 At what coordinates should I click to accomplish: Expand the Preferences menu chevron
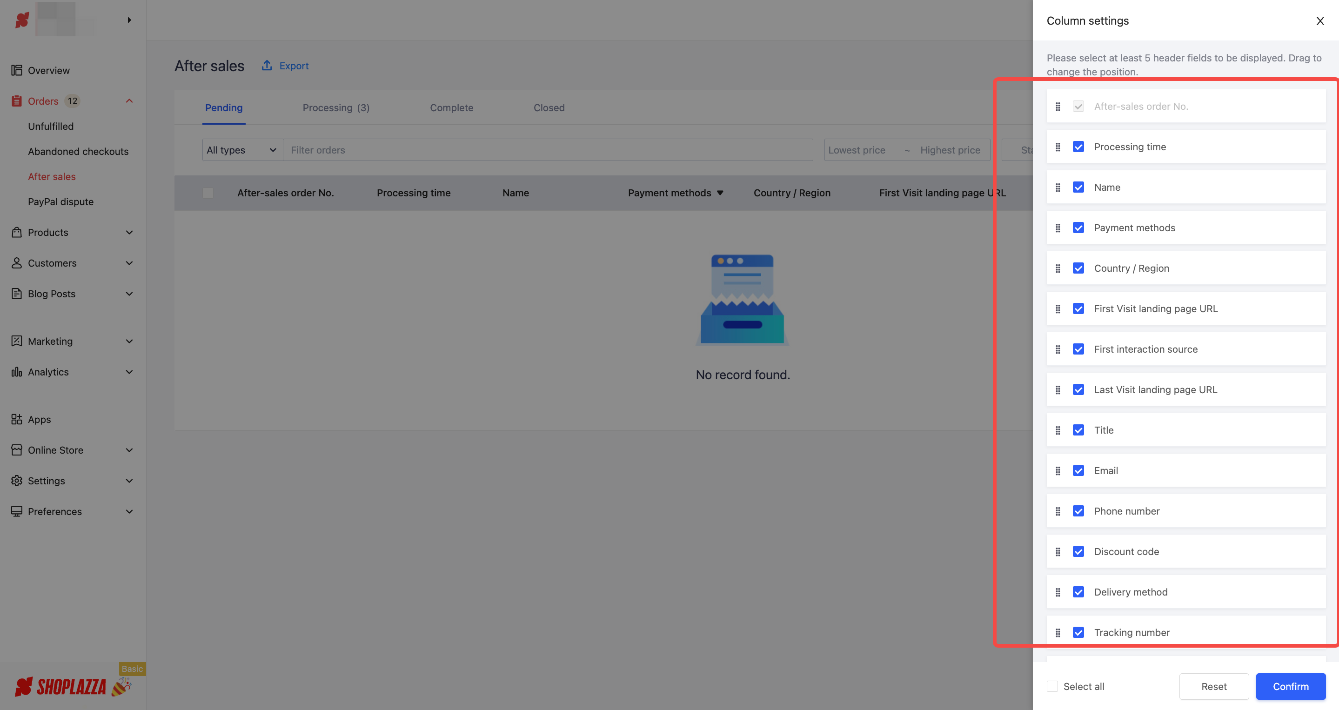129,511
